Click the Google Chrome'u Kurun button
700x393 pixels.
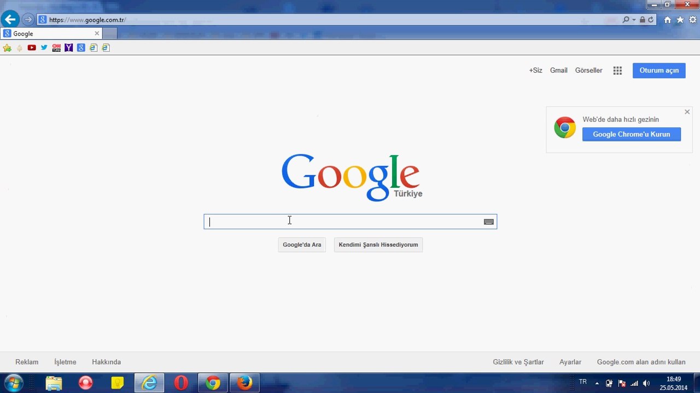[632, 134]
